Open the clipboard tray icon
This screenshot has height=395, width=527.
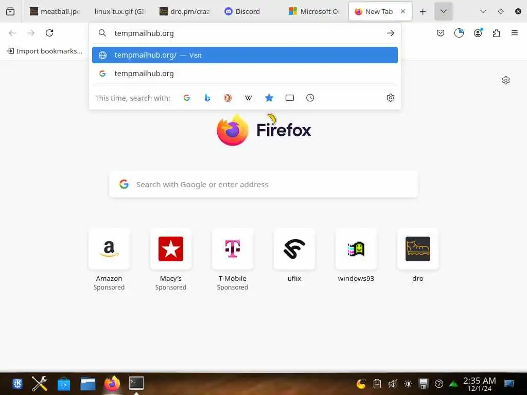point(377,383)
